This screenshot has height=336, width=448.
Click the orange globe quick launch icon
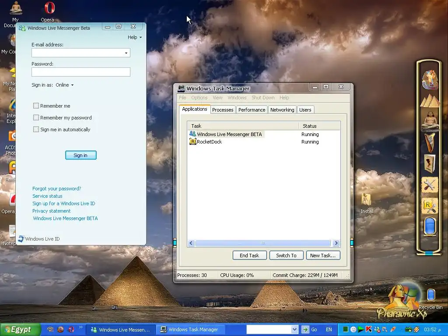coord(60,329)
